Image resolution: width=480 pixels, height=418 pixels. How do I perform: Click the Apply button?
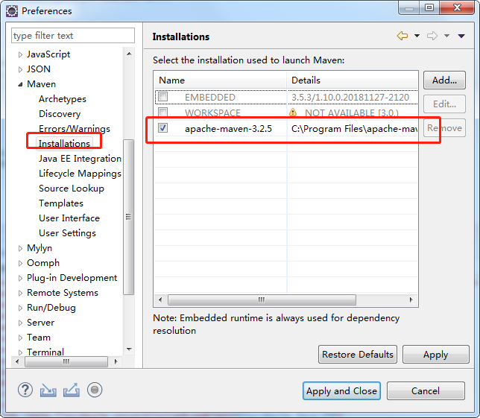click(435, 355)
